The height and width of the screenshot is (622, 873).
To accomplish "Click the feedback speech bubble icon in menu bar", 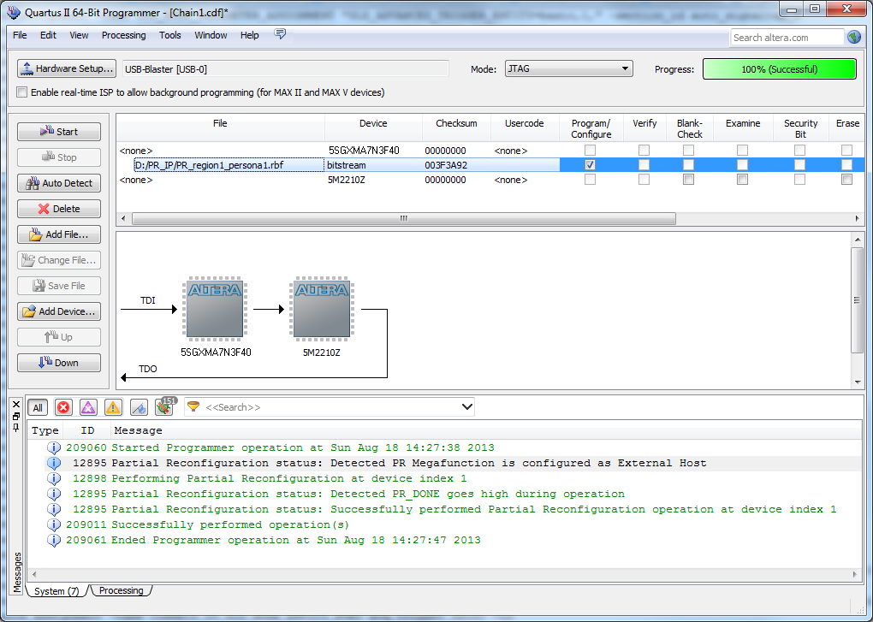I will click(280, 34).
